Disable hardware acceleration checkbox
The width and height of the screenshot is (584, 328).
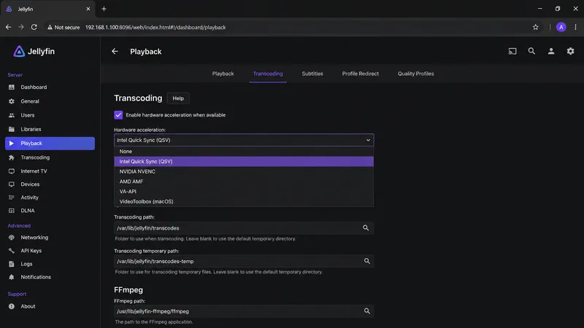(x=118, y=115)
